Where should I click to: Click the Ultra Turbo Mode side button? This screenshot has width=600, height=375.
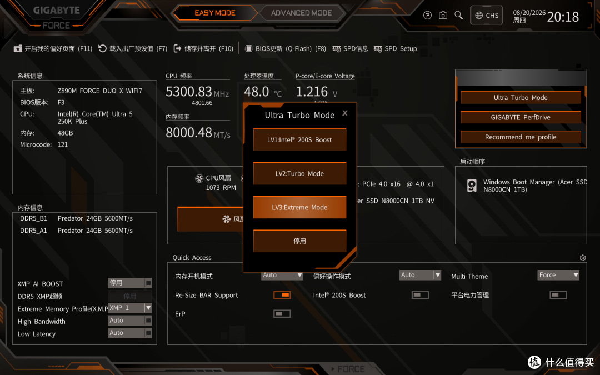pos(521,98)
